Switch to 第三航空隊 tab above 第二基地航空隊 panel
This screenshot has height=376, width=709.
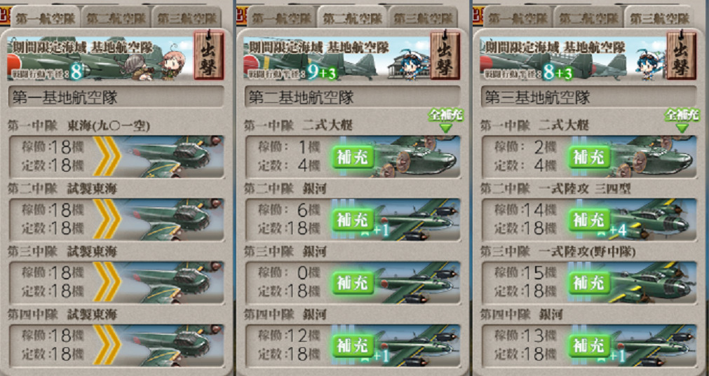click(423, 18)
